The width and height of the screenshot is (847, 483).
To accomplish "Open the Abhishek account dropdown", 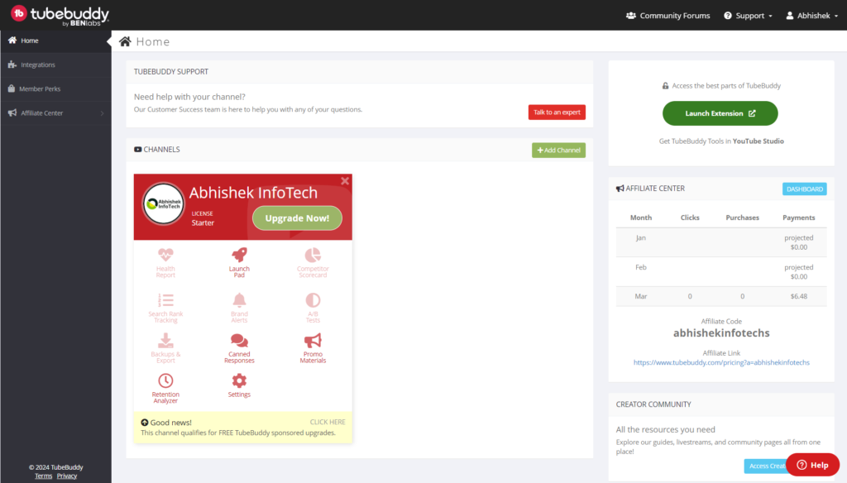I will [812, 16].
